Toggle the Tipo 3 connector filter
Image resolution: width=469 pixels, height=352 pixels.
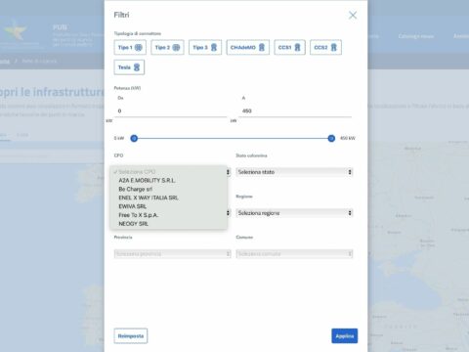coord(205,47)
